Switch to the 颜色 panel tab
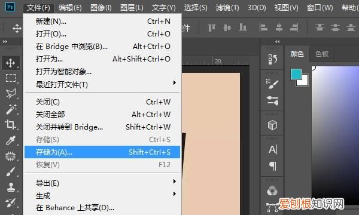This screenshot has width=359, height=215. coord(297,54)
